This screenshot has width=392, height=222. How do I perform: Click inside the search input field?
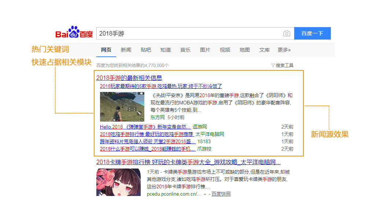click(x=165, y=33)
